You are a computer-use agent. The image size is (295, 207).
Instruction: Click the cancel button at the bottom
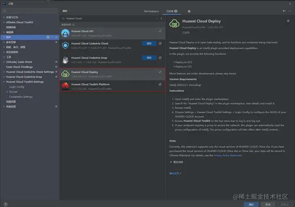(x=268, y=204)
